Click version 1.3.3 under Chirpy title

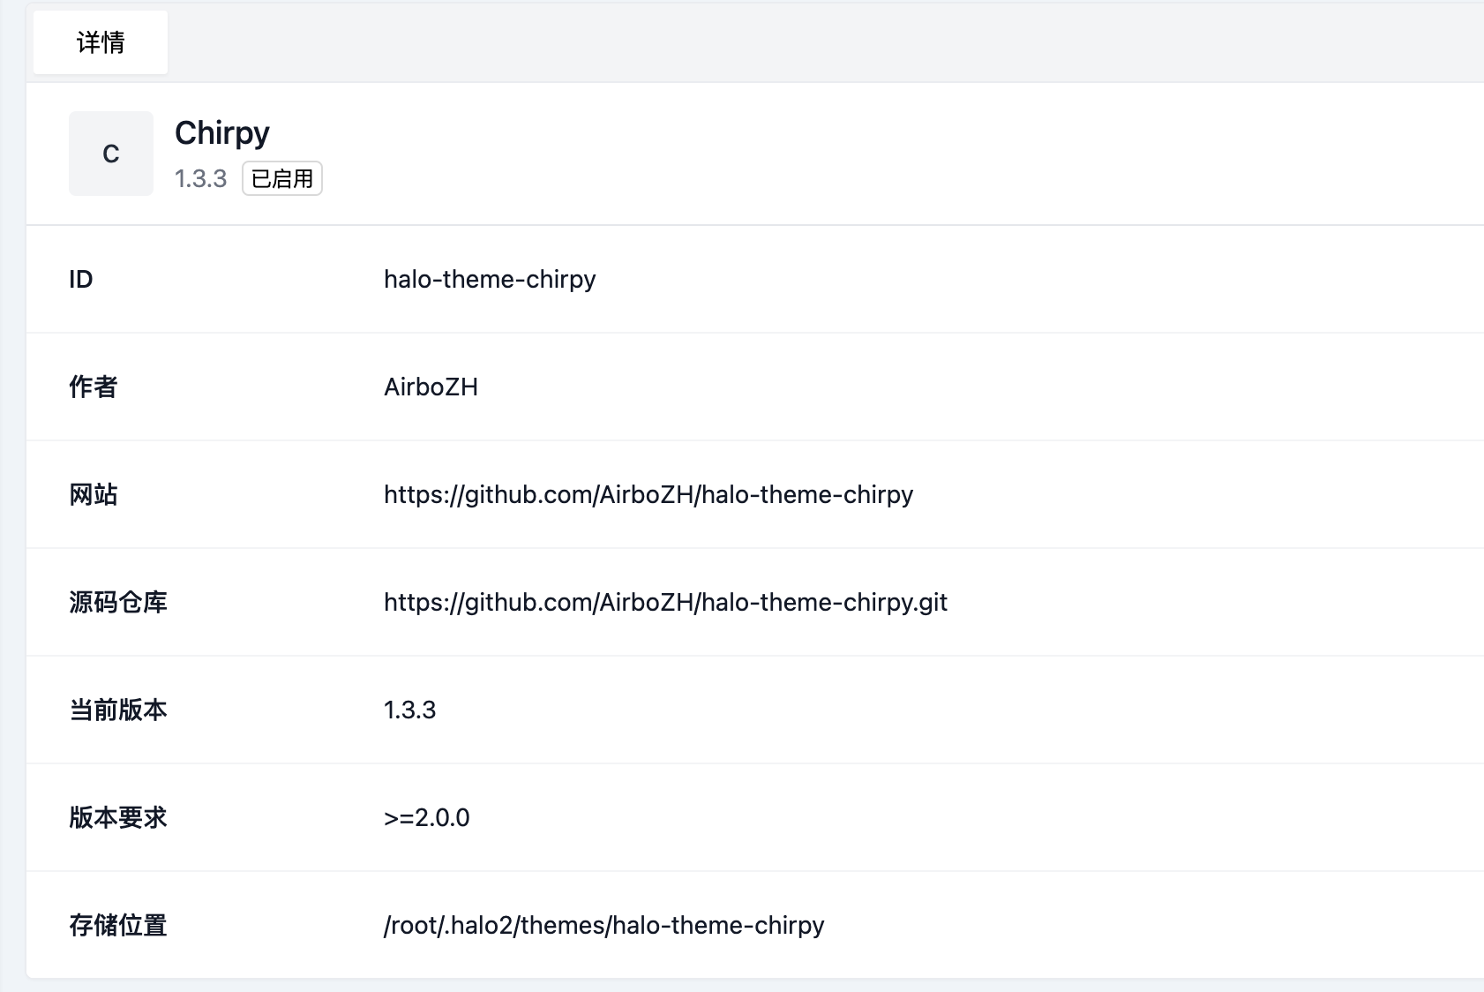201,178
